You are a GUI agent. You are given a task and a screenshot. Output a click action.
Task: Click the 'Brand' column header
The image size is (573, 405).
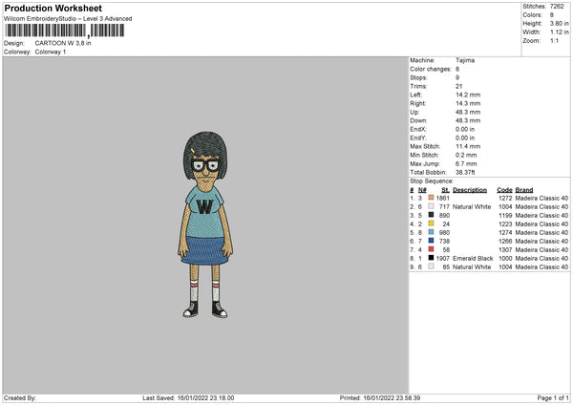click(524, 190)
